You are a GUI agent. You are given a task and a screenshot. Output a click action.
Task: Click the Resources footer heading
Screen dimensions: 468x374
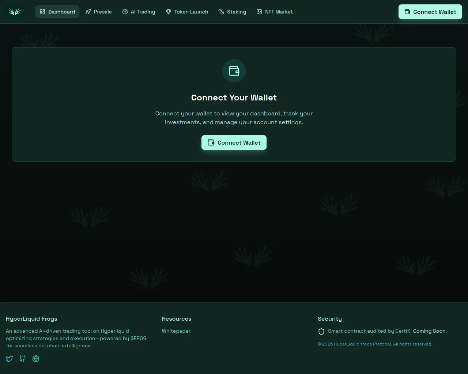pos(177,319)
